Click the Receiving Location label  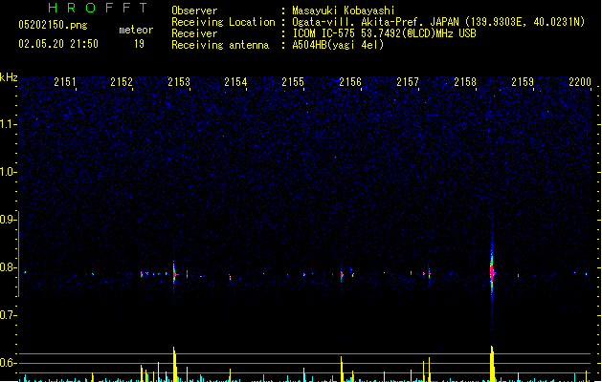coord(223,22)
